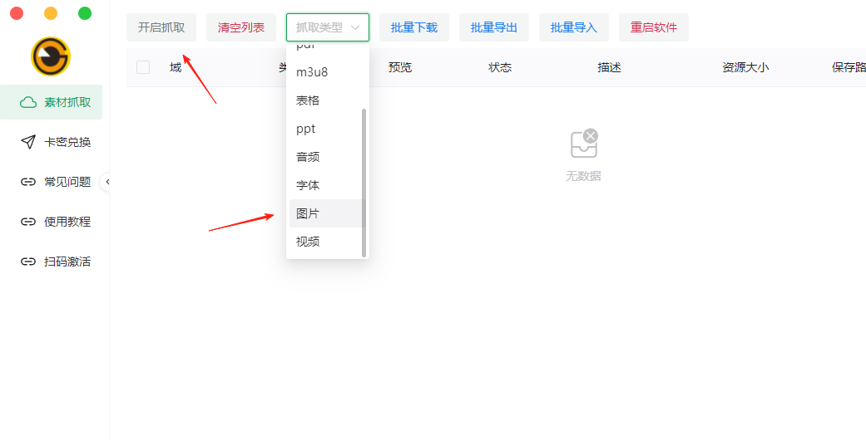This screenshot has width=866, height=440.
Task: Click the yellow minimize window button
Action: (51, 13)
